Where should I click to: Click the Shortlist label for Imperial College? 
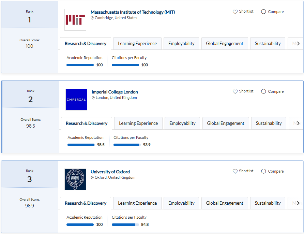246,91
